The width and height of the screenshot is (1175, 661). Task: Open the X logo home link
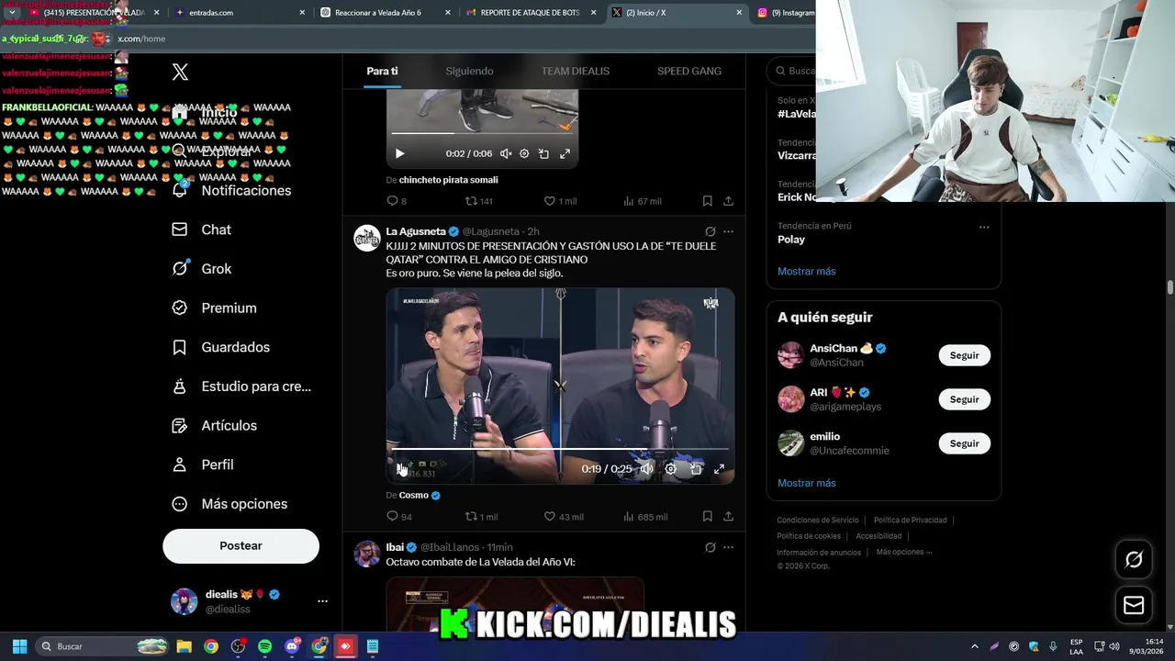[180, 73]
